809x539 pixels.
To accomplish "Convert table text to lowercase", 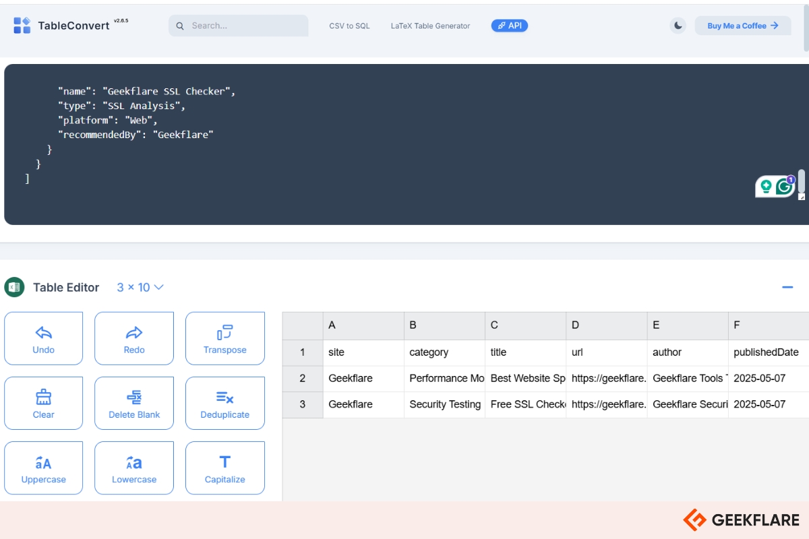I will pos(134,468).
